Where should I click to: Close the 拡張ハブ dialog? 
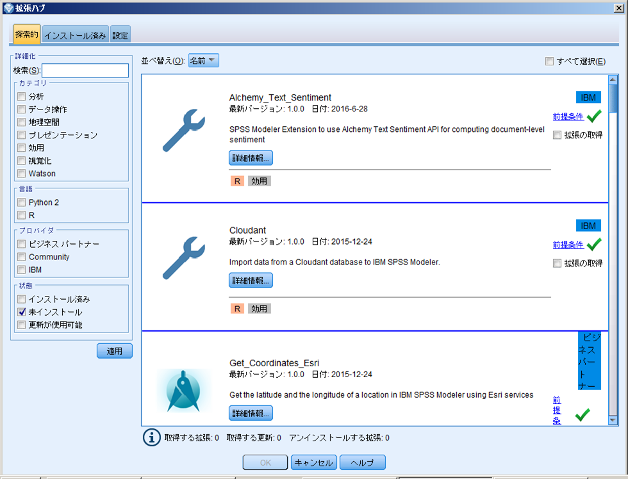click(619, 8)
